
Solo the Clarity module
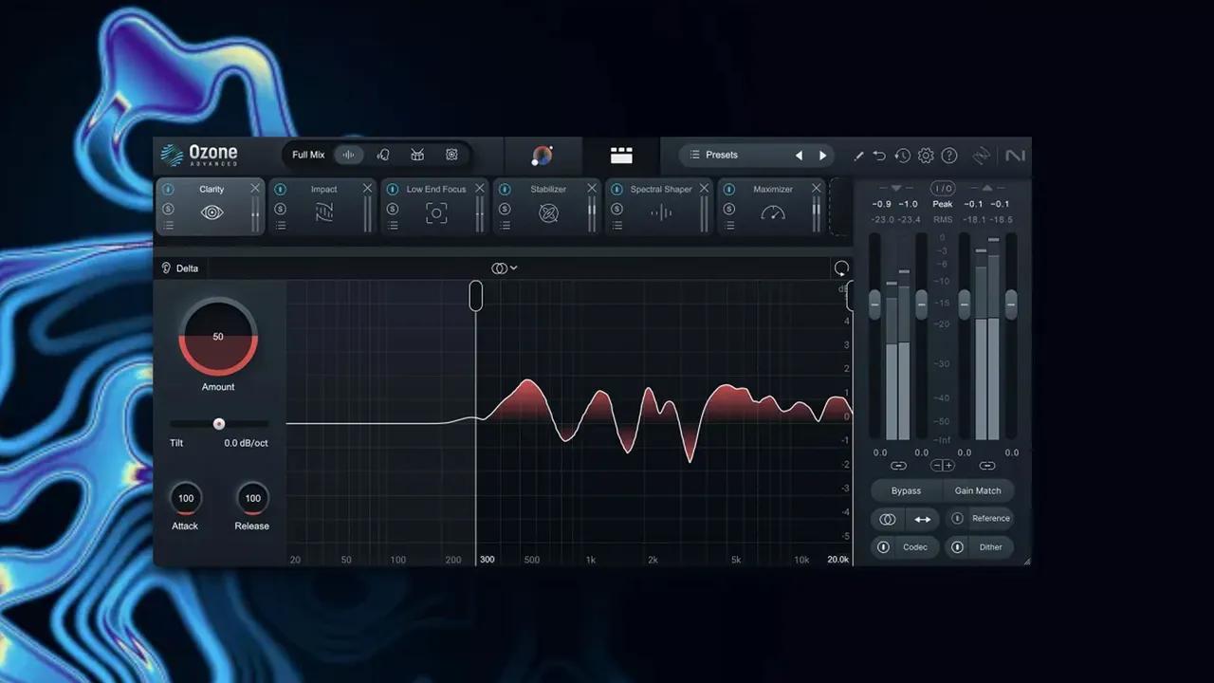[168, 209]
